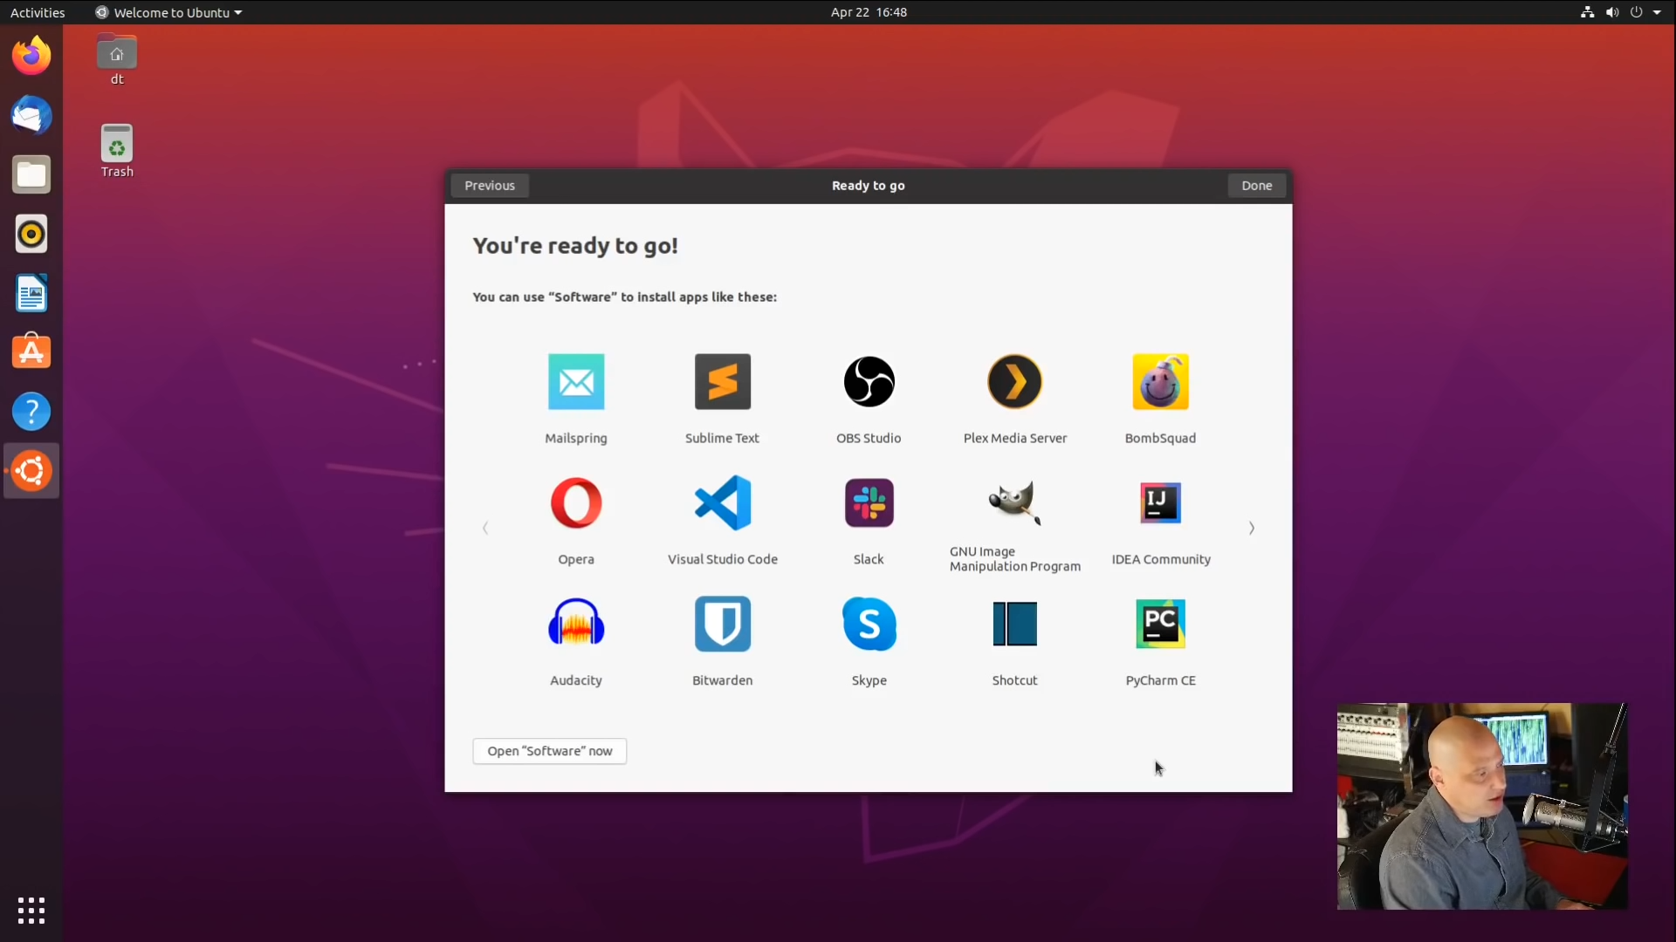Open LibreOffice Writer in the dock

(x=31, y=293)
